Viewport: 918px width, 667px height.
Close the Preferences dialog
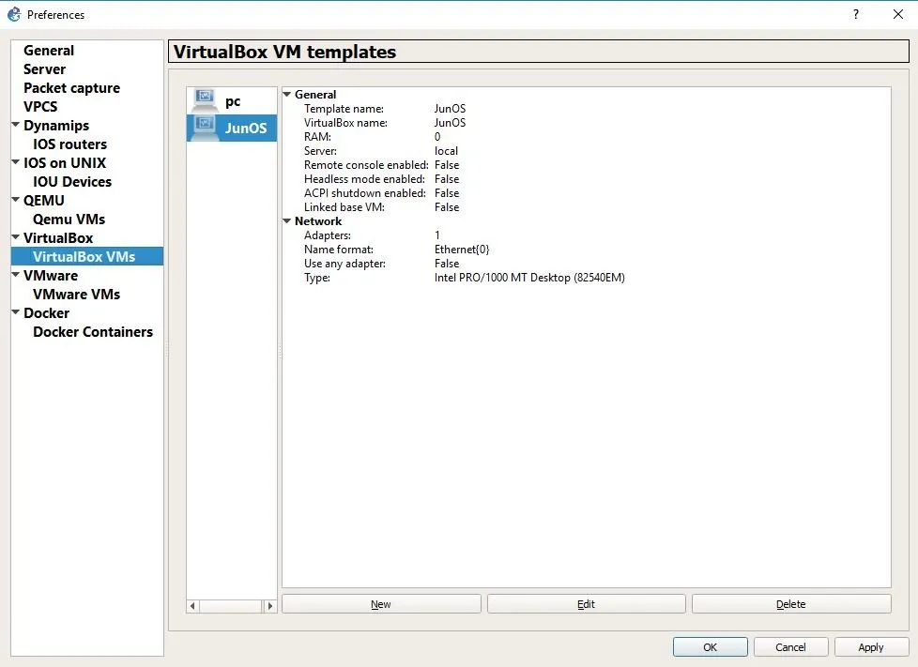(898, 14)
